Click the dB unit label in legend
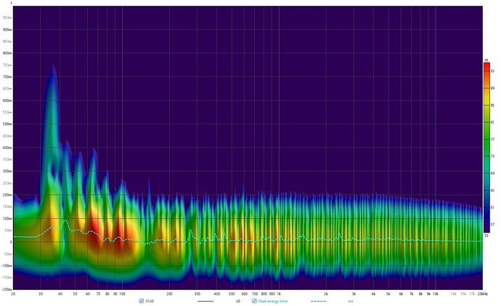This screenshot has width=501, height=306. click(x=239, y=301)
